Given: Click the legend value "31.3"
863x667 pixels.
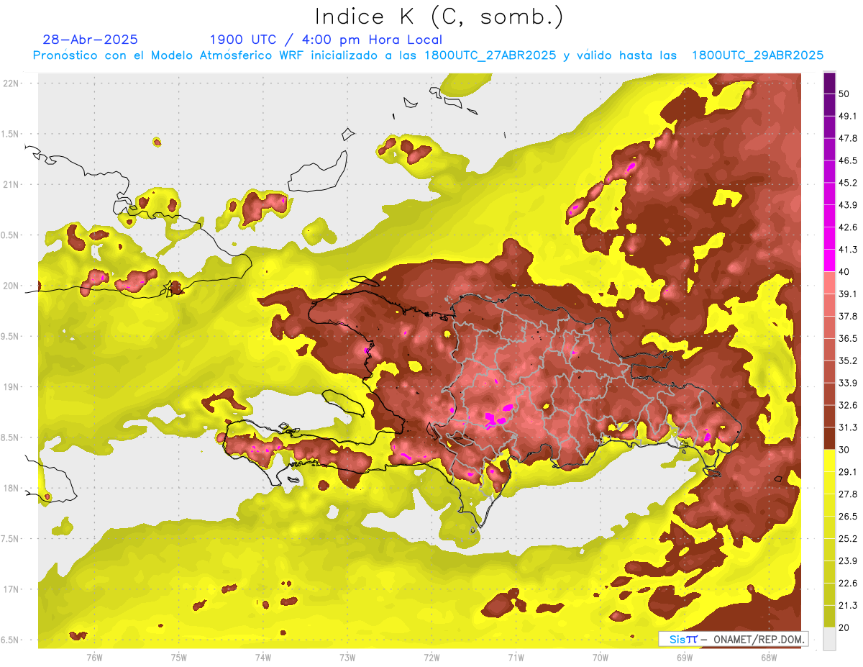Looking at the screenshot, I should [847, 427].
